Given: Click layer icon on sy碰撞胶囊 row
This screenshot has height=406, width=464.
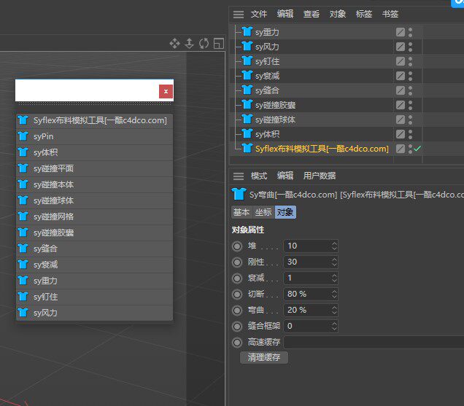Looking at the screenshot, I should (401, 105).
